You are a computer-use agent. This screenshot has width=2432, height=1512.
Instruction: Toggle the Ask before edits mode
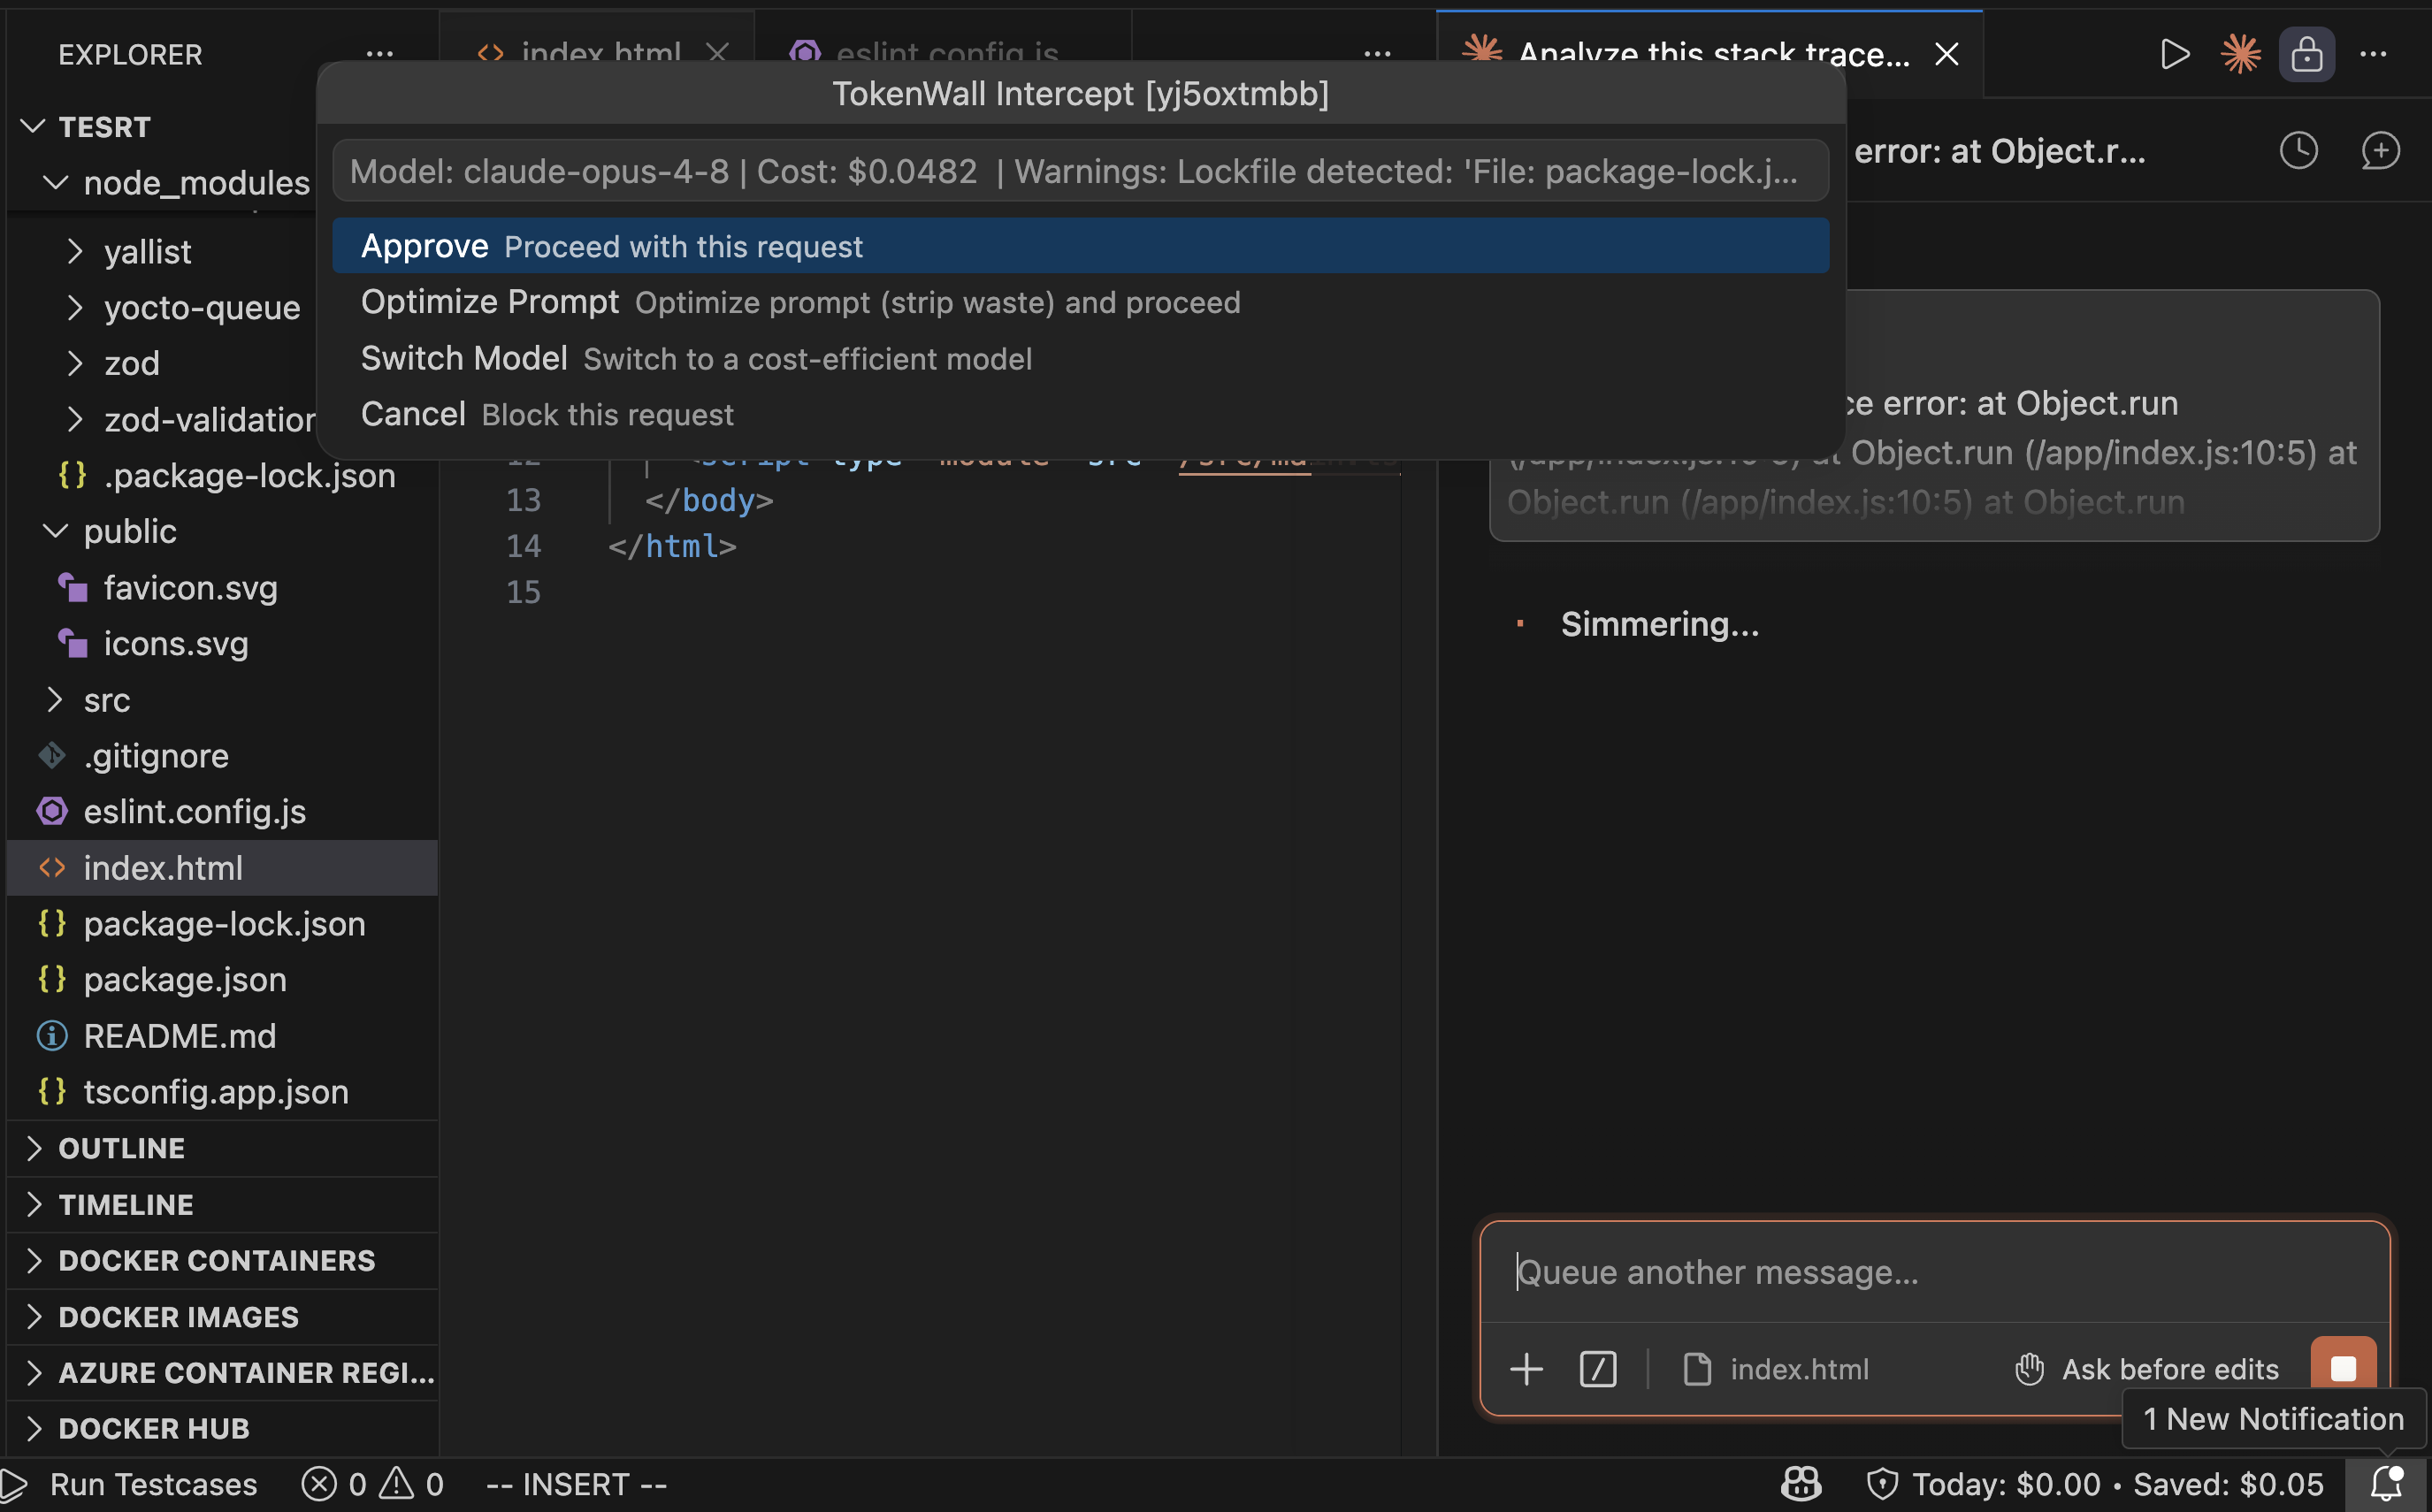point(2146,1368)
